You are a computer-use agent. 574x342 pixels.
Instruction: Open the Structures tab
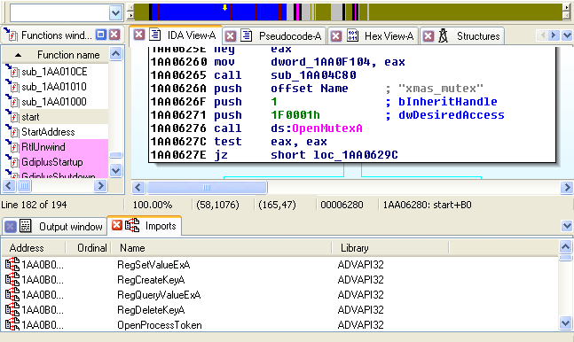pos(478,35)
